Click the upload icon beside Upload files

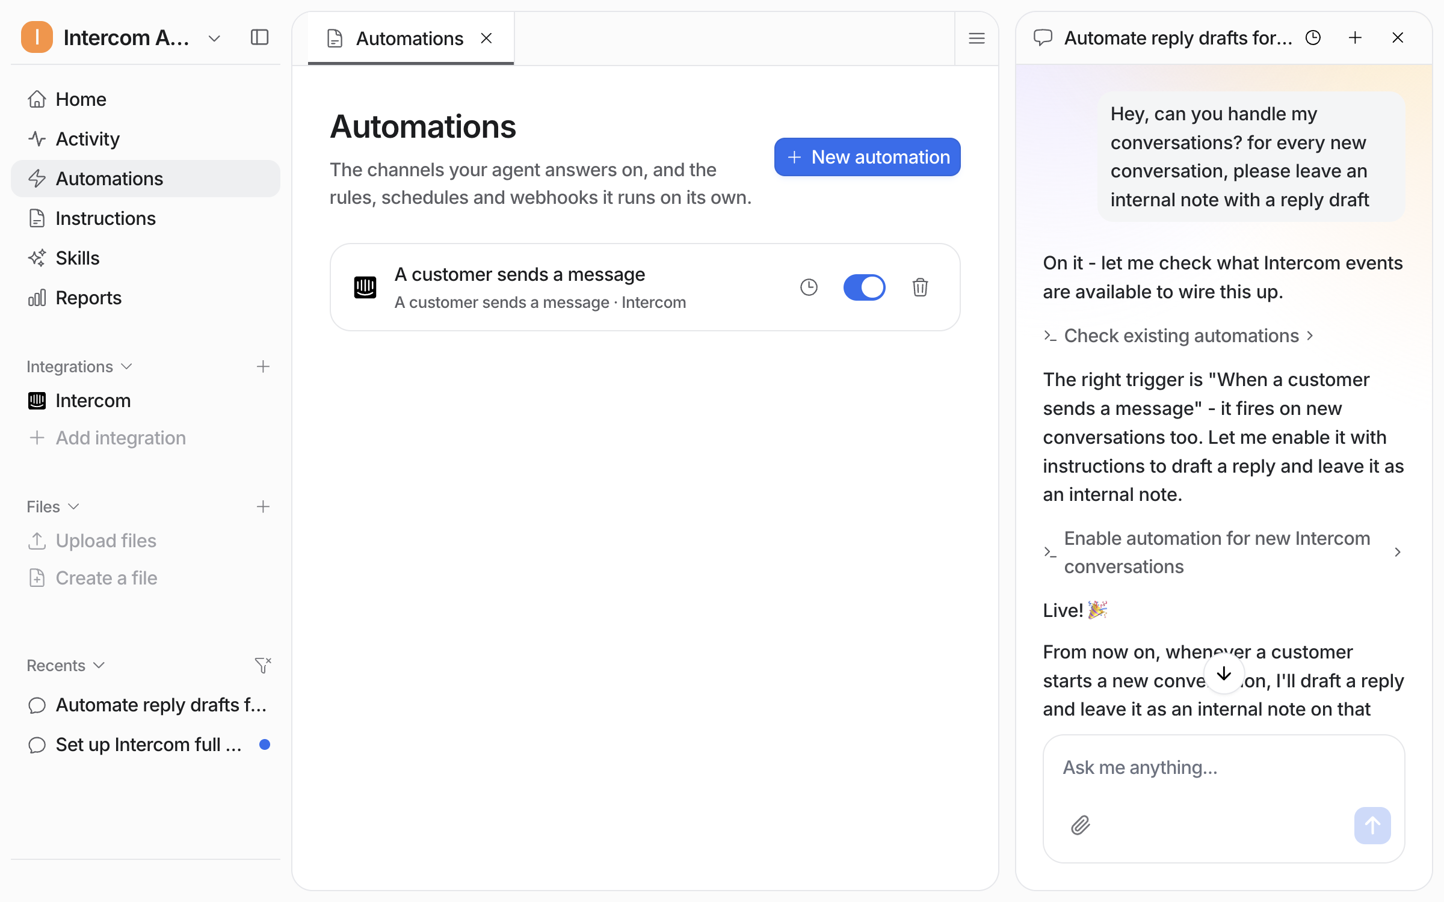pos(37,541)
